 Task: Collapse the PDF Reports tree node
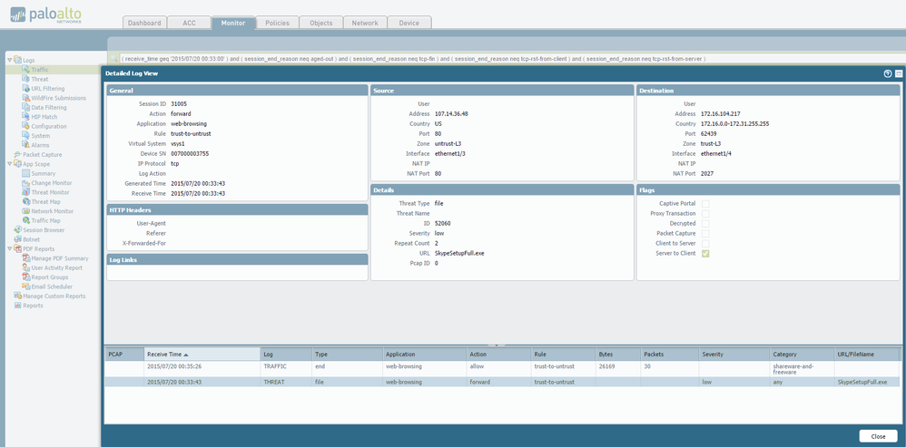9,248
